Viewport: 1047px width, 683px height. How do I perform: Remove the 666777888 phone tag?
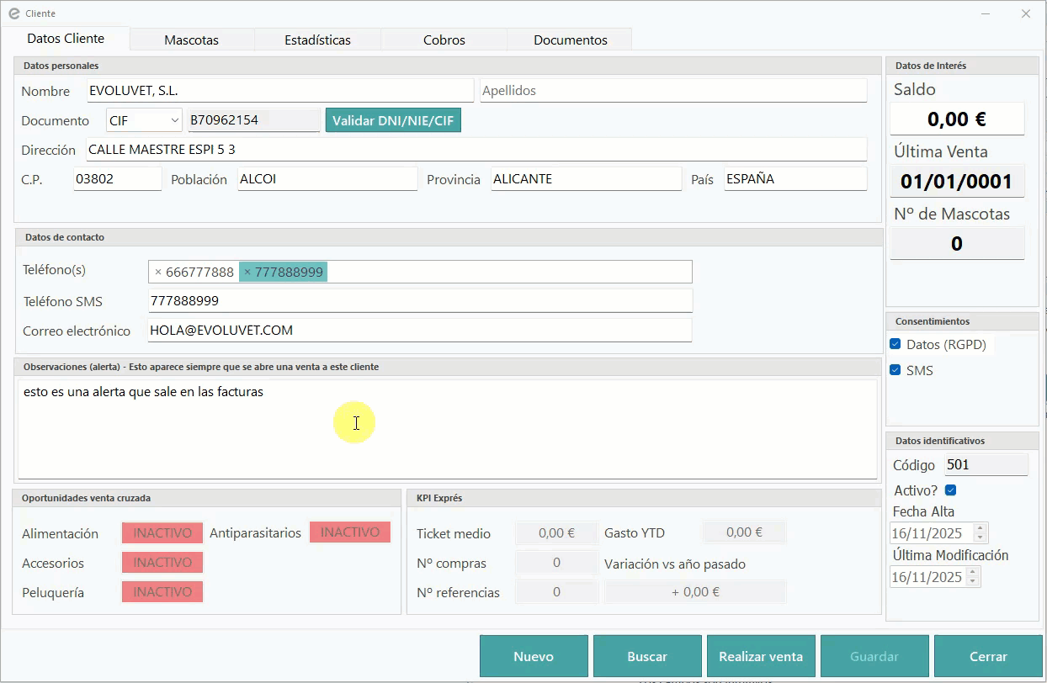tap(158, 273)
